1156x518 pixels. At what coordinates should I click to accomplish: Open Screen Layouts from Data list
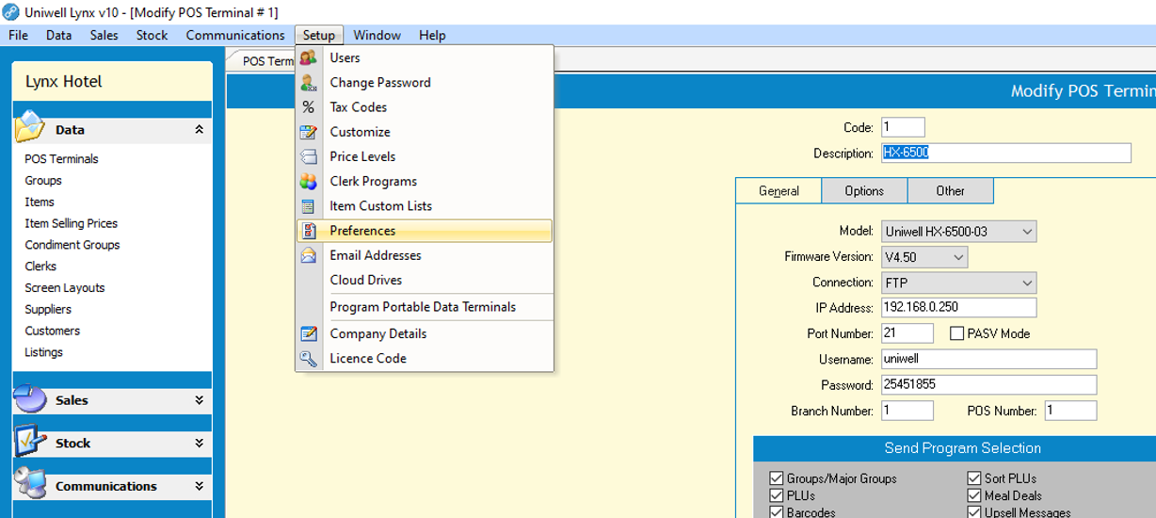tap(64, 288)
